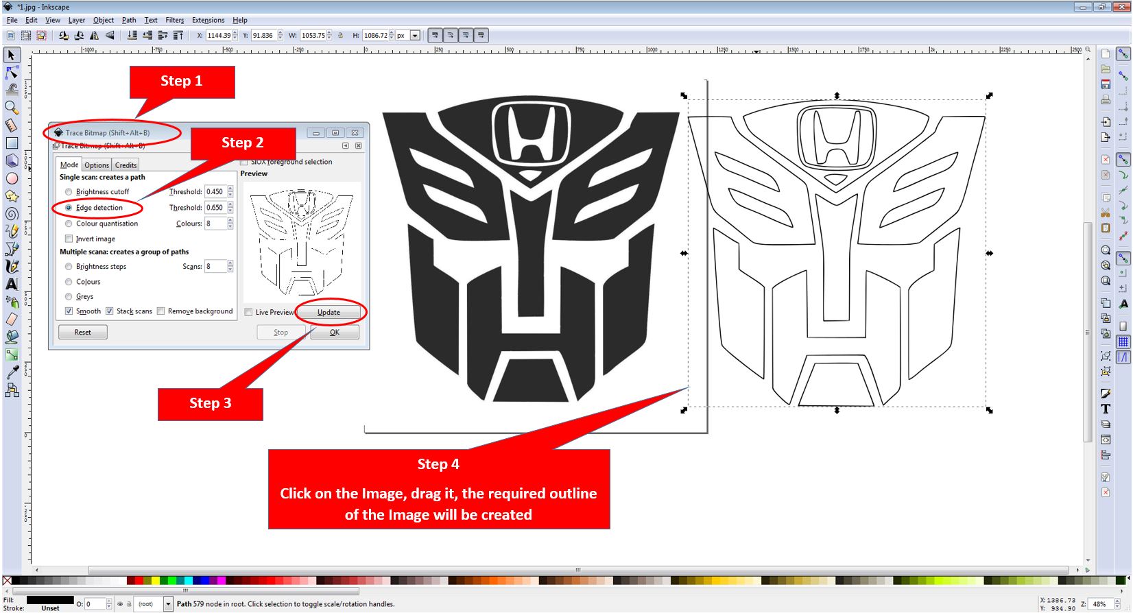This screenshot has width=1133, height=613.
Task: Select the Rectangle tool
Action: click(12, 143)
